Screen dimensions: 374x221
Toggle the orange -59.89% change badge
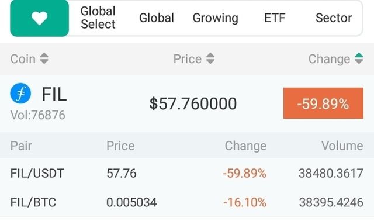click(x=323, y=103)
